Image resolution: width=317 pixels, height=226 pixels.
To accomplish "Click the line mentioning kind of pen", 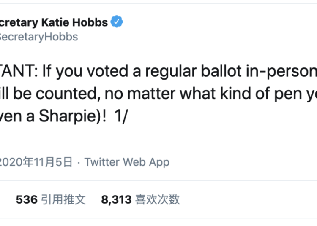I will (158, 94).
